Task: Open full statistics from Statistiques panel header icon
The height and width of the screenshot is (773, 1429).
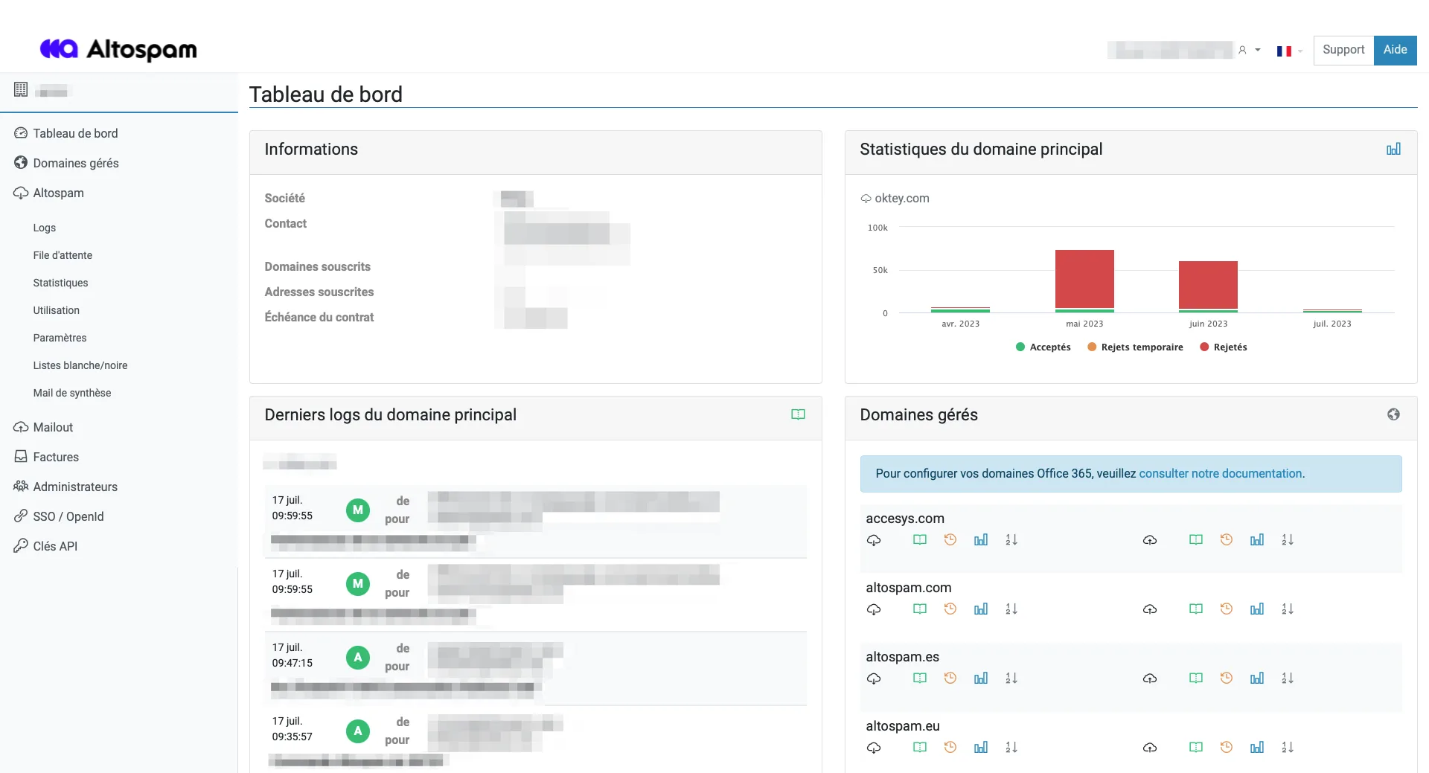Action: 1393,150
